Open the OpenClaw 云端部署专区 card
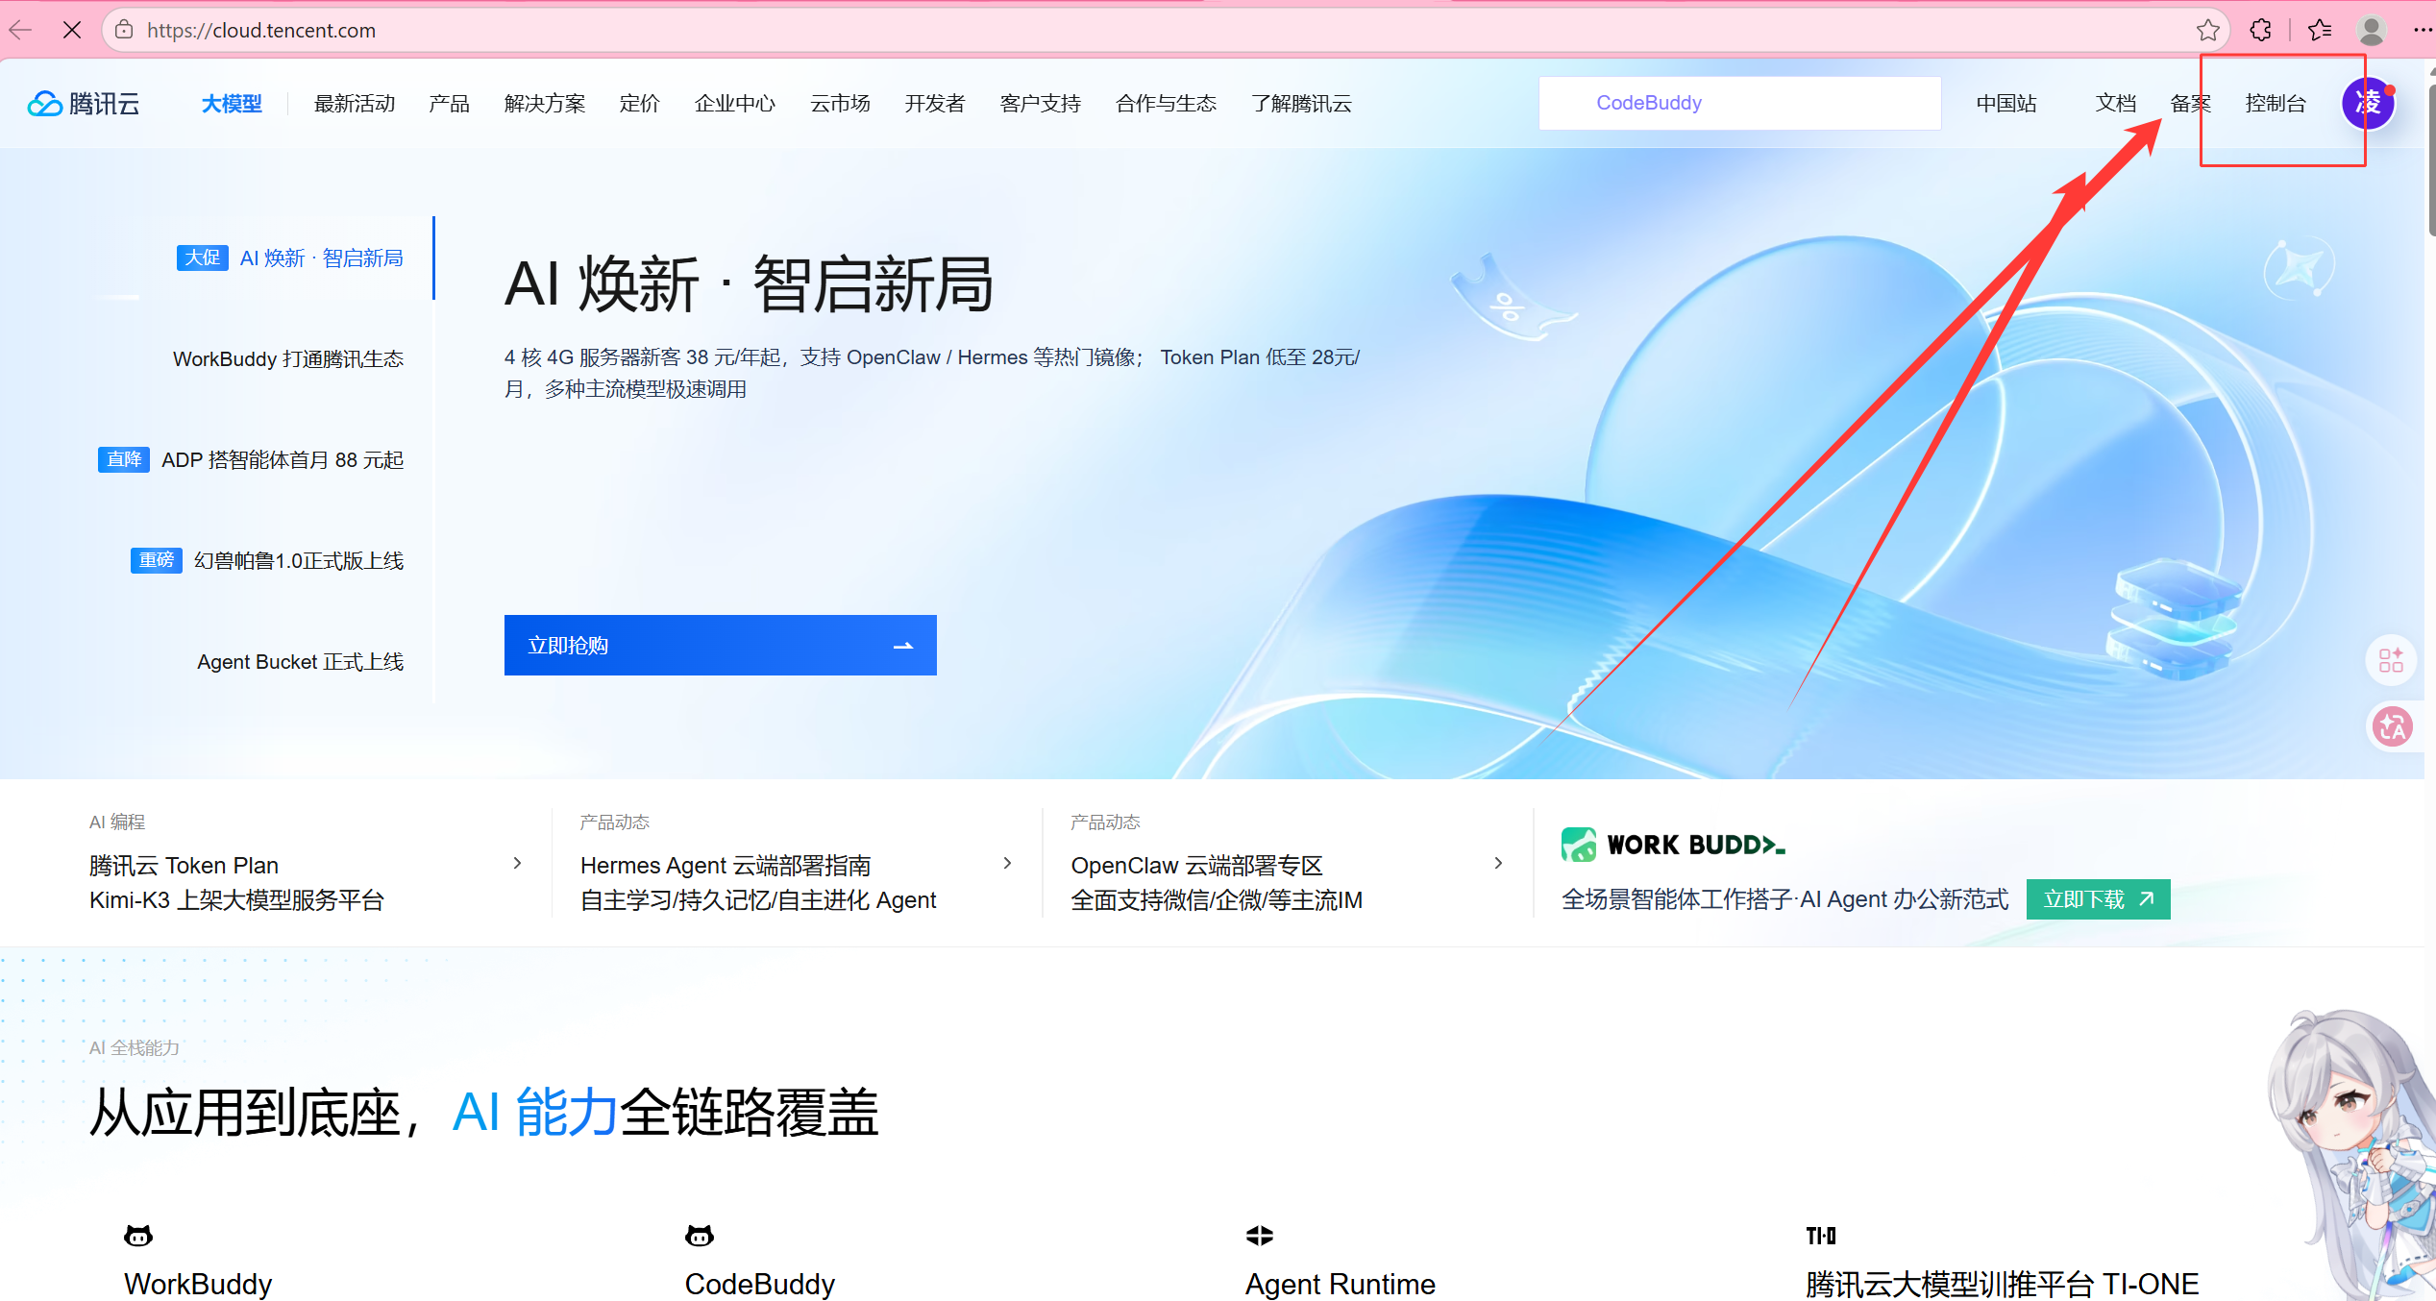The width and height of the screenshot is (2436, 1301). tap(1289, 864)
